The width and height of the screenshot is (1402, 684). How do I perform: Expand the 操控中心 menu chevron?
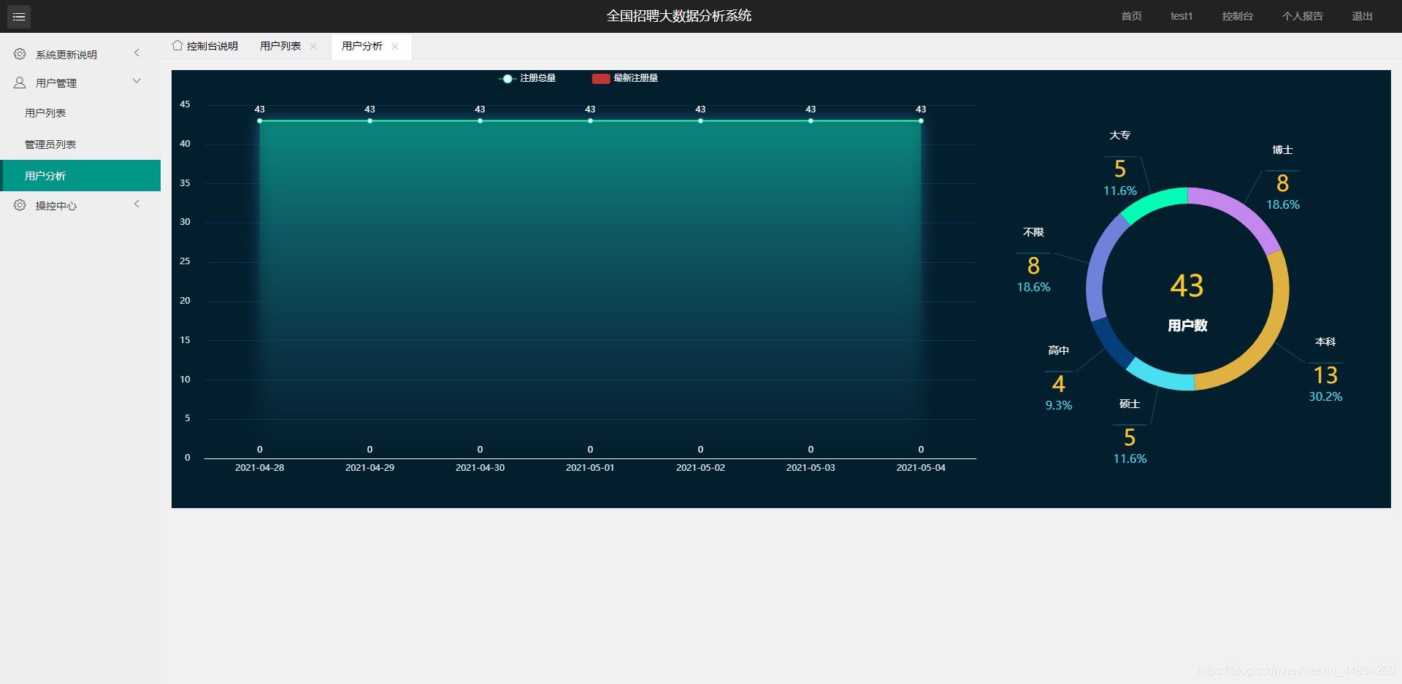point(137,204)
